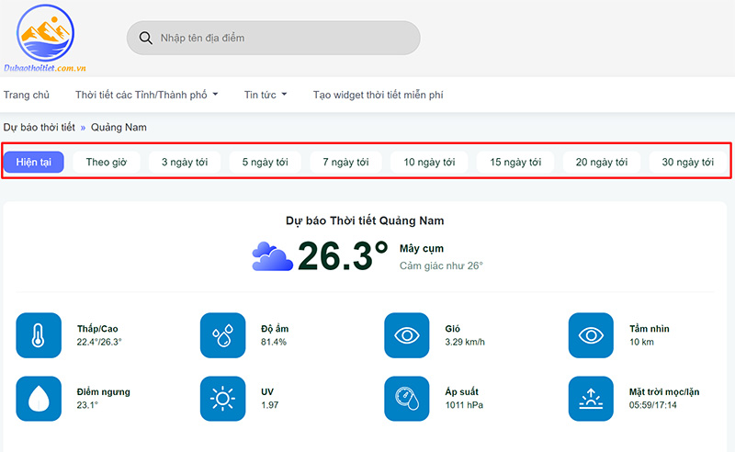Click the sunrise/sunset Mặt trời mọc/lặn icon

pyautogui.click(x=591, y=398)
